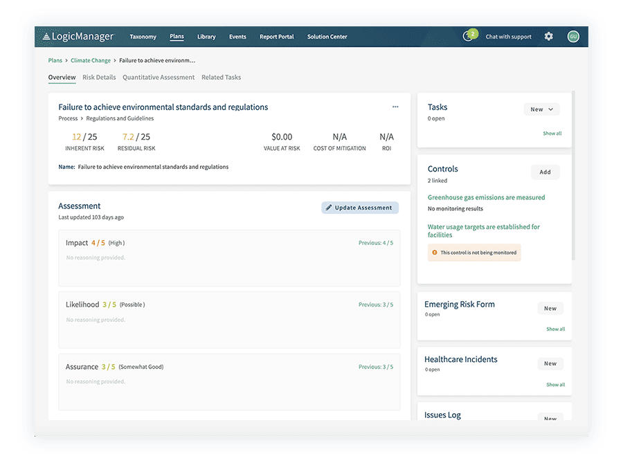Open LogicManager settings gear icon
623x463 pixels.
pos(548,36)
